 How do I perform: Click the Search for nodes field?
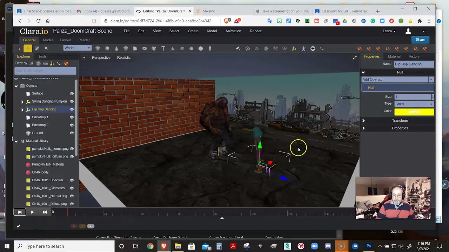45,71
